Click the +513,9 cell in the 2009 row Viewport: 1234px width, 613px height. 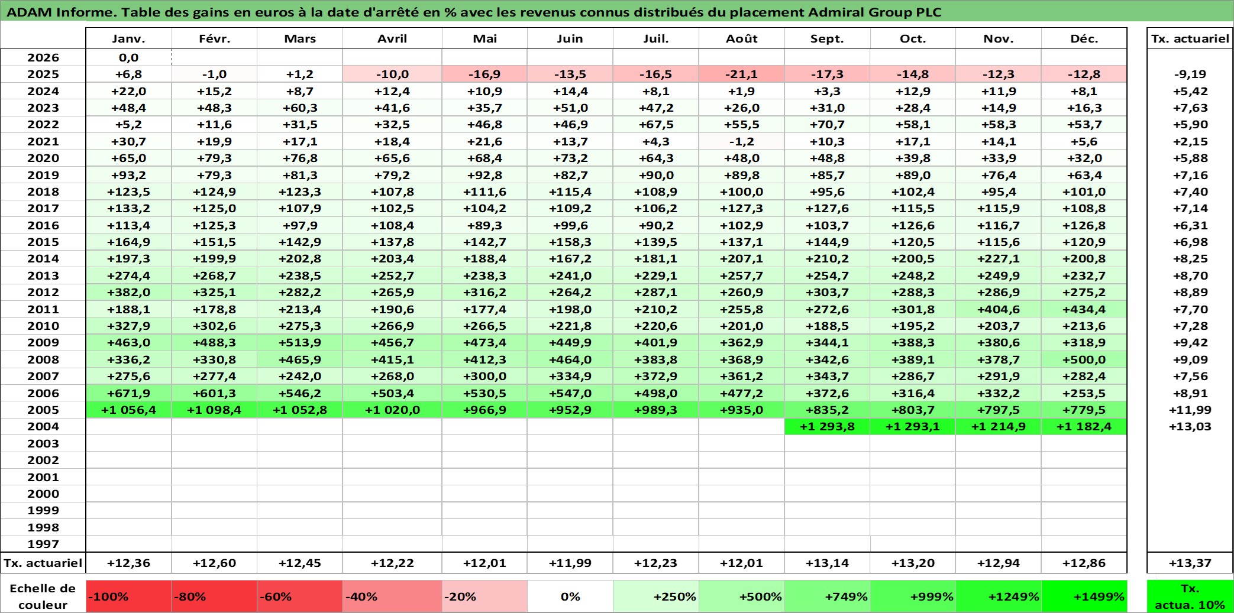point(300,342)
